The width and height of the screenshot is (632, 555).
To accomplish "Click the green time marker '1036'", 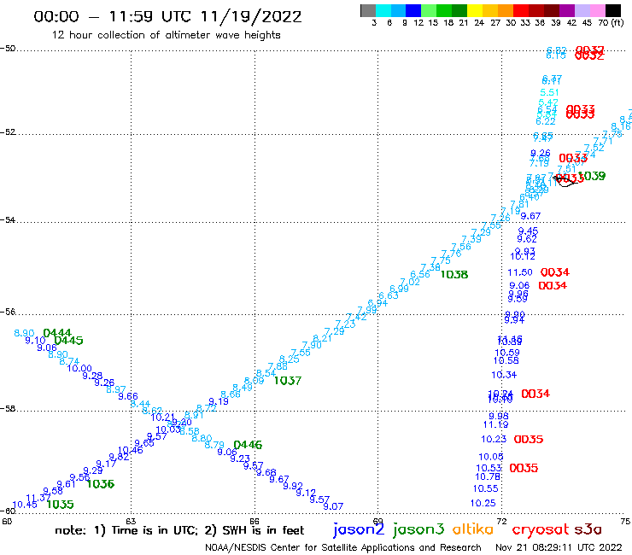I will [101, 484].
